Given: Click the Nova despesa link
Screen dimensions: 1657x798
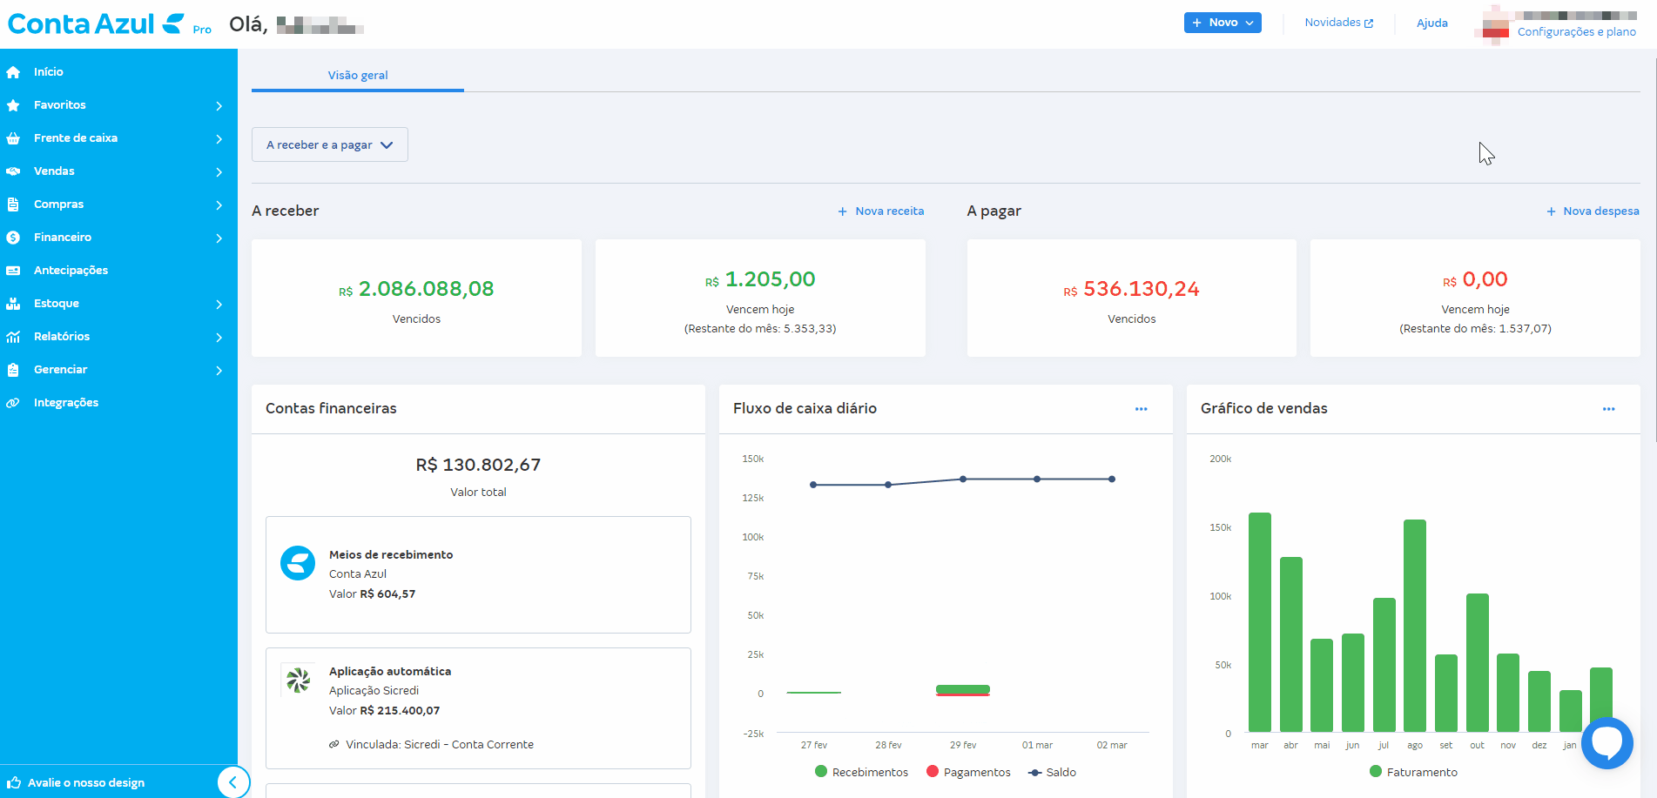Looking at the screenshot, I should tap(1593, 211).
